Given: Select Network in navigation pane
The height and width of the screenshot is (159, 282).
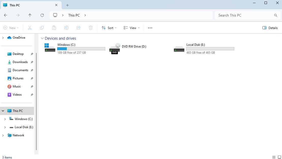Looking at the screenshot, I should [18, 135].
